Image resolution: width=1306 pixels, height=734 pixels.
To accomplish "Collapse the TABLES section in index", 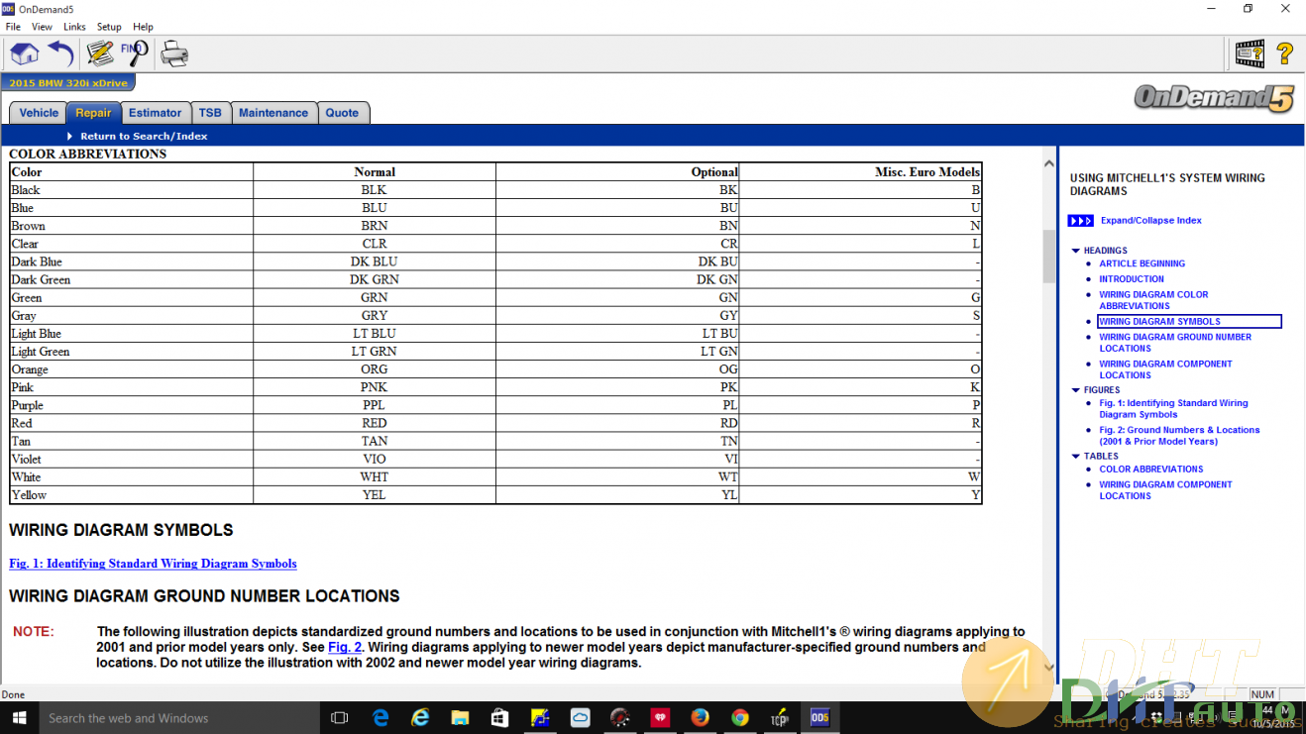I will coord(1076,457).
